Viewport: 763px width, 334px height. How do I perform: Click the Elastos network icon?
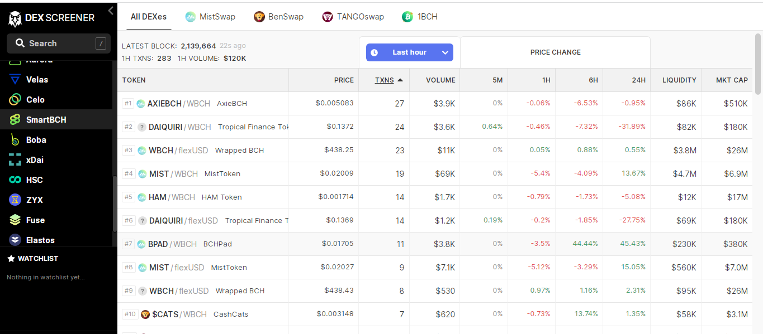[x=15, y=240]
